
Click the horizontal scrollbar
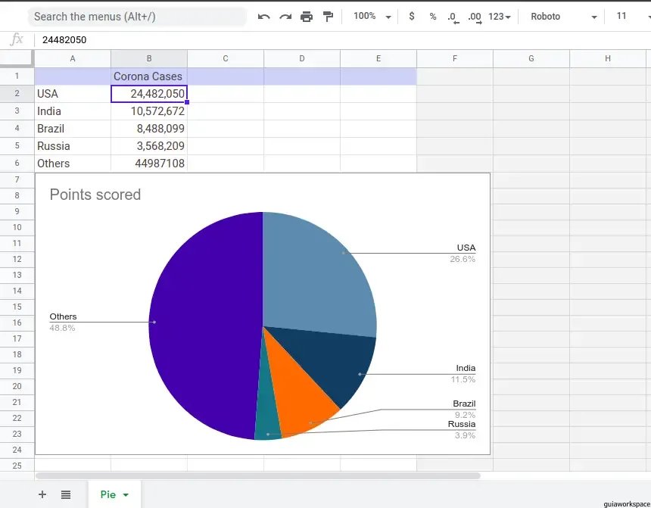(x=258, y=476)
